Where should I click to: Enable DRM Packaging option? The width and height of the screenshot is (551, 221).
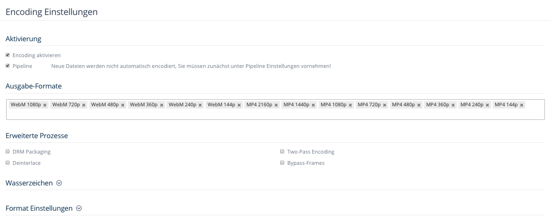pos(8,152)
